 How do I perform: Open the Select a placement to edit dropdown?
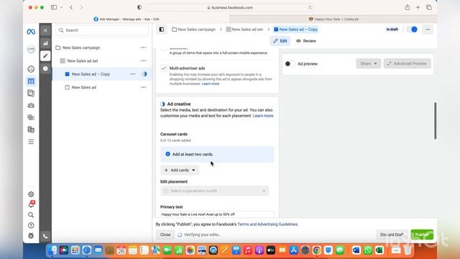click(x=214, y=191)
